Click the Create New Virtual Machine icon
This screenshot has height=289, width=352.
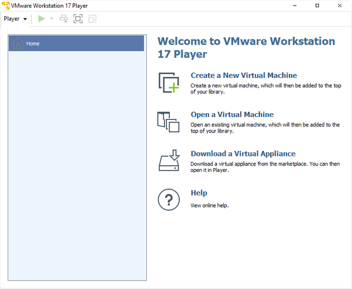[x=169, y=82]
